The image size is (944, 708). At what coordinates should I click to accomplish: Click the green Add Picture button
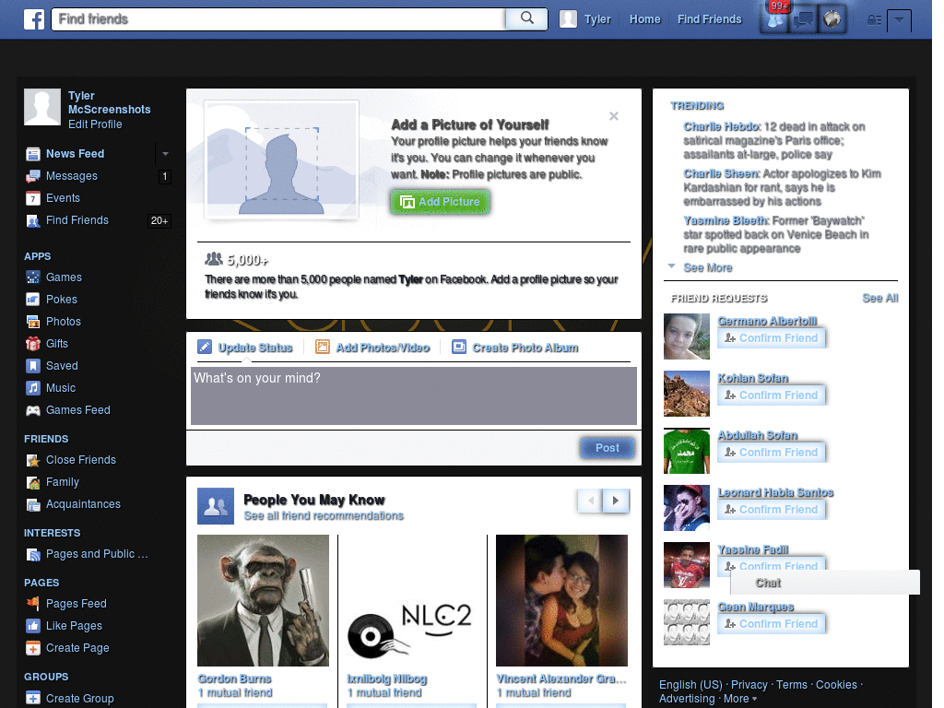[x=440, y=202]
